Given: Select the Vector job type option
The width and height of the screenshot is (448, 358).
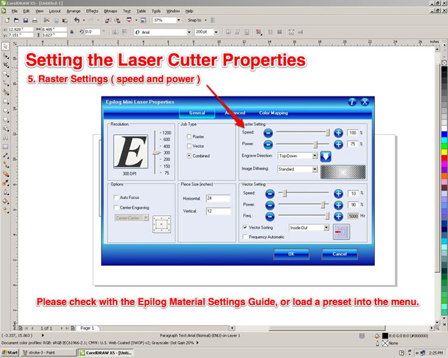Looking at the screenshot, I should point(189,146).
